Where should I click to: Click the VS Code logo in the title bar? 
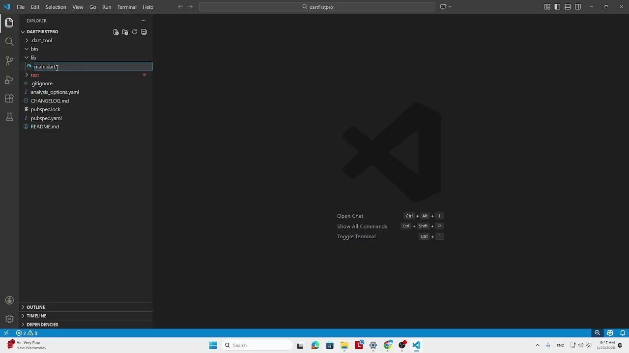coord(7,7)
